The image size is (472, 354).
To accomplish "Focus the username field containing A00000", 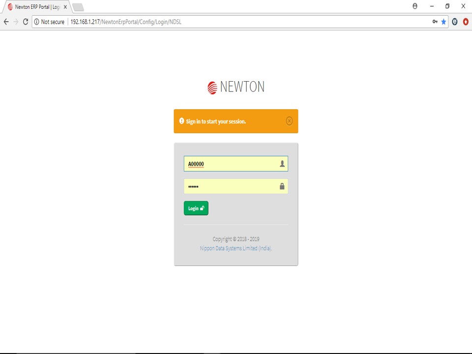I will pyautogui.click(x=236, y=164).
